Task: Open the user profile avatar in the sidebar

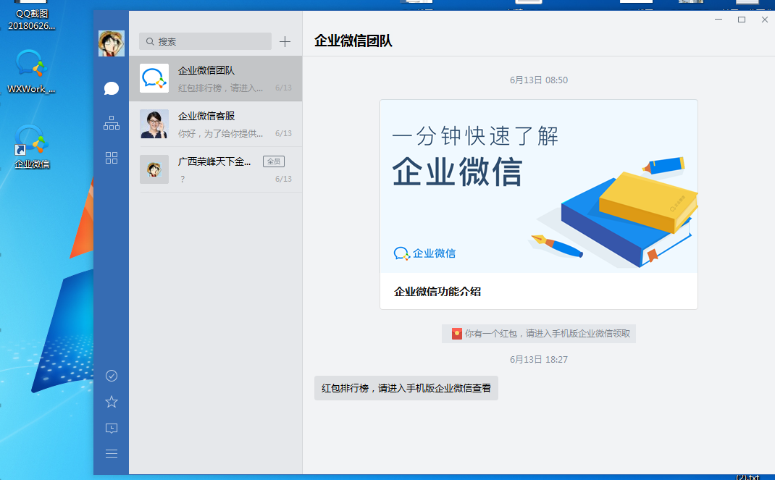Action: pos(112,43)
